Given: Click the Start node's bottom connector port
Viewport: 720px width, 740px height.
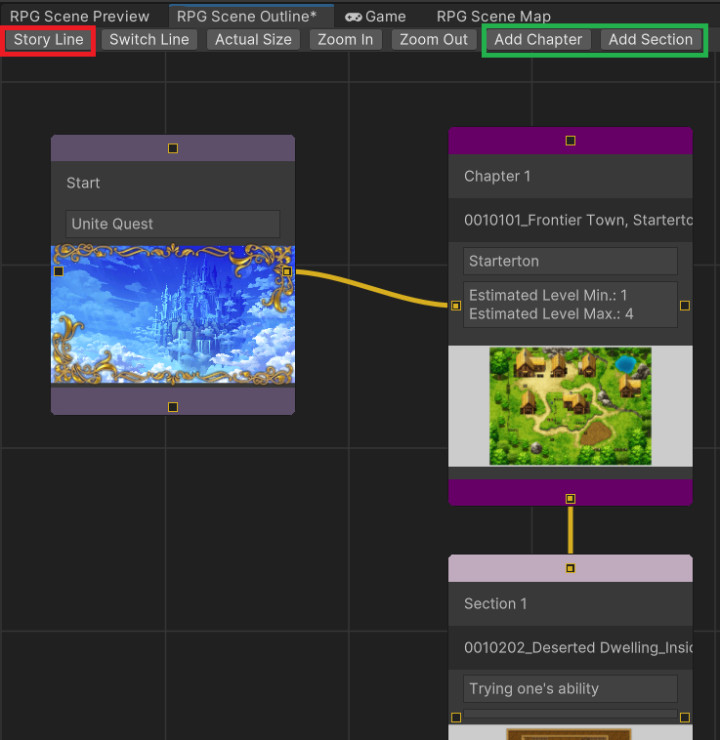Looking at the screenshot, I should 173,407.
